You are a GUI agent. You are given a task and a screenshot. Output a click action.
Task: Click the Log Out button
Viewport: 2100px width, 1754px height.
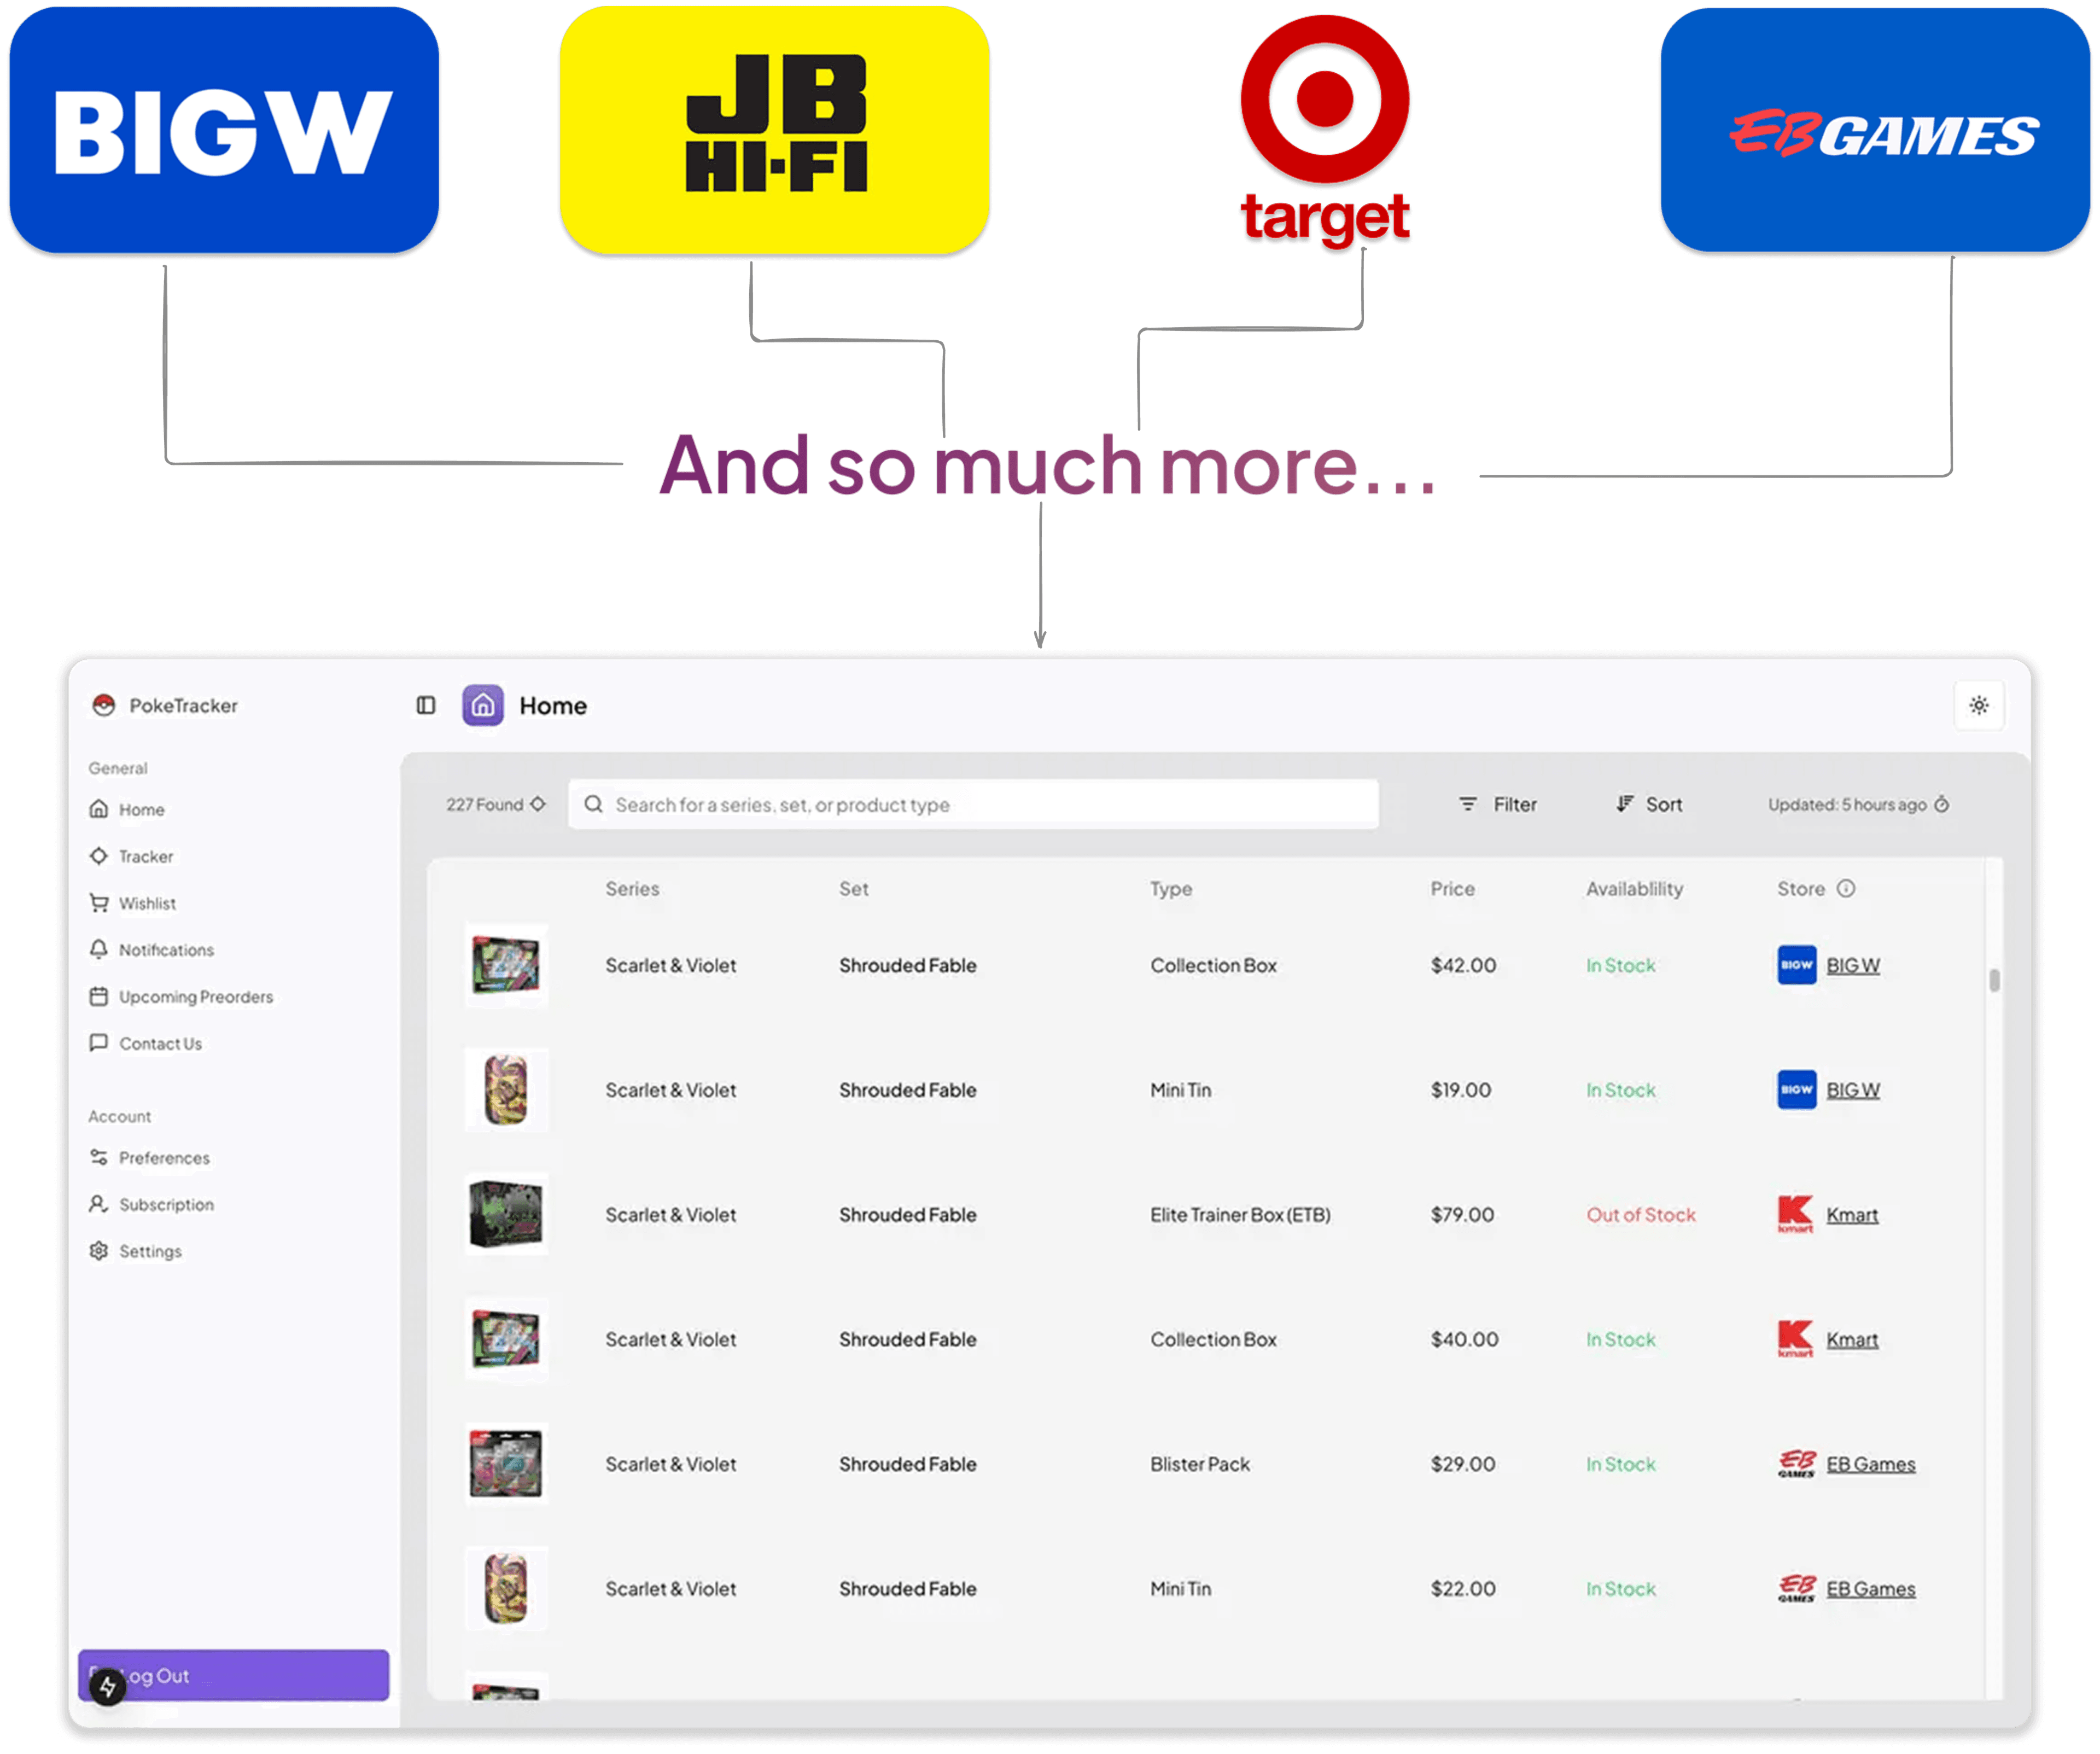[x=234, y=1676]
